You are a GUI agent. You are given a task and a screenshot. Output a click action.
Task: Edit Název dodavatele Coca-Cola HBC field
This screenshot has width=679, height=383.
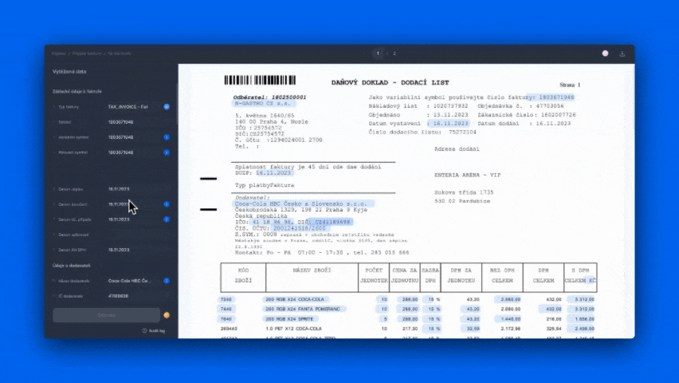click(133, 281)
